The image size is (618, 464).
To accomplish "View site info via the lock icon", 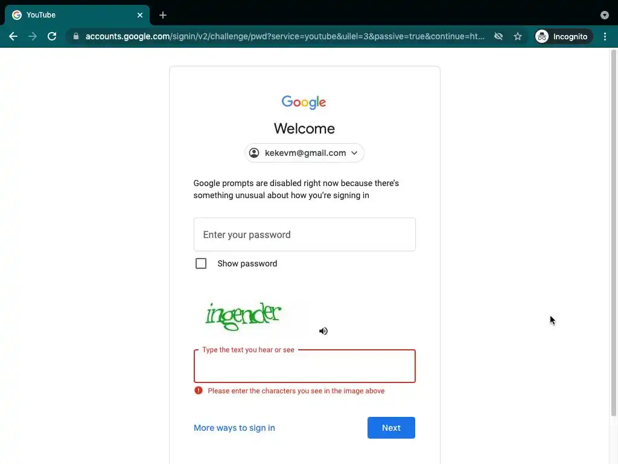I will [76, 36].
